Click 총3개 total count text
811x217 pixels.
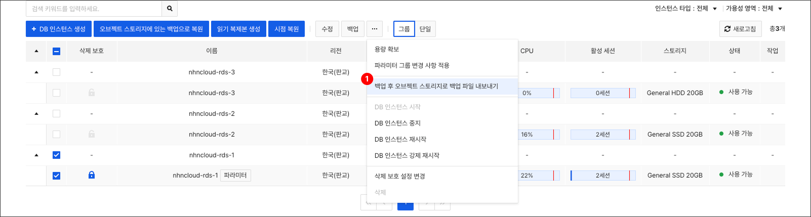pyautogui.click(x=777, y=29)
